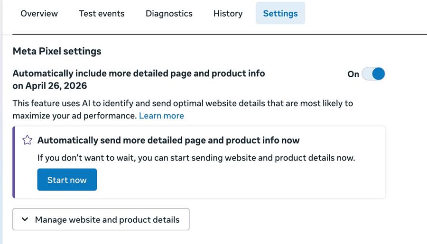Open the Learn more link
The width and height of the screenshot is (427, 244).
(x=161, y=116)
